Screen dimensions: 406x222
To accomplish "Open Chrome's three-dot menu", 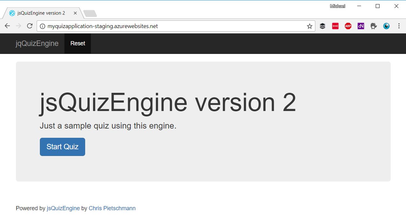I will click(x=399, y=26).
